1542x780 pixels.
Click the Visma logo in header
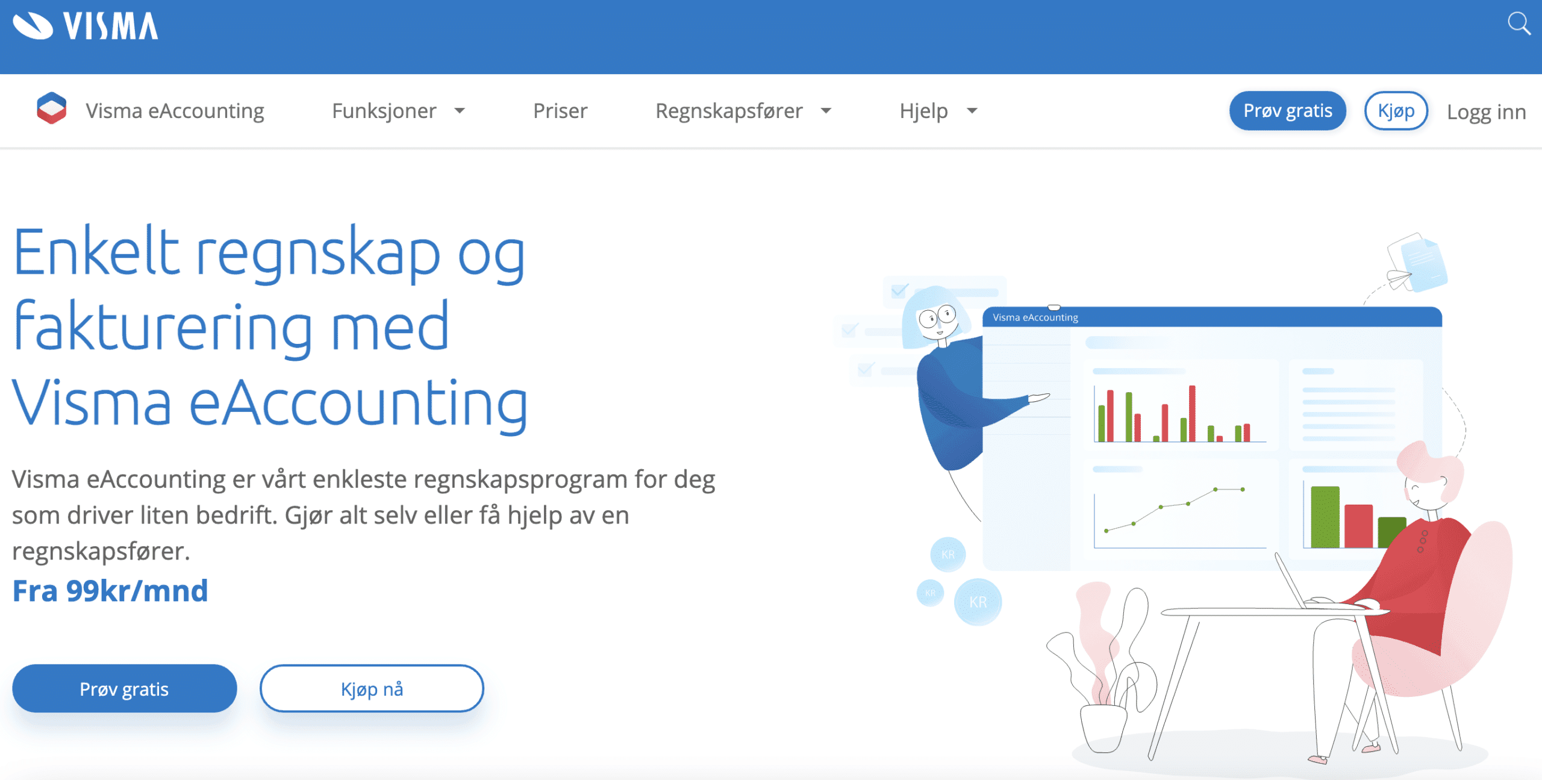coord(86,26)
